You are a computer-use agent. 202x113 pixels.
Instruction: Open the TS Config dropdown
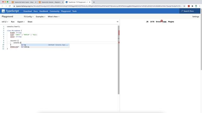(28, 17)
